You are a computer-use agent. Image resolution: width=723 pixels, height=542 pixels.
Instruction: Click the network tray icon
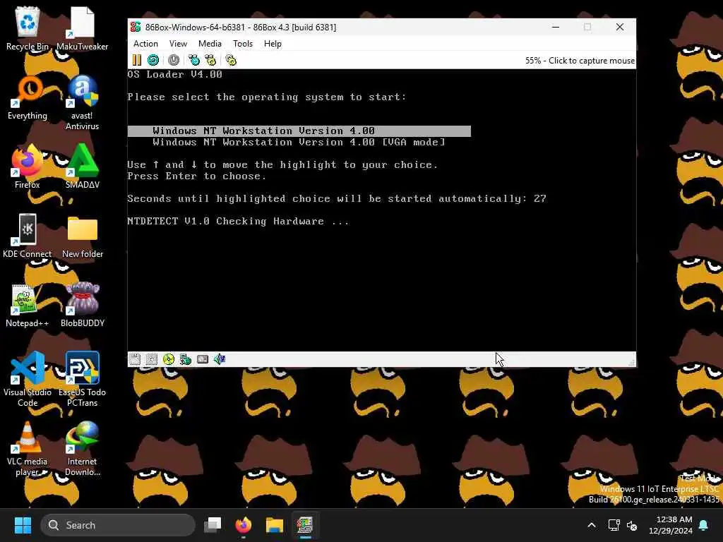click(x=614, y=525)
